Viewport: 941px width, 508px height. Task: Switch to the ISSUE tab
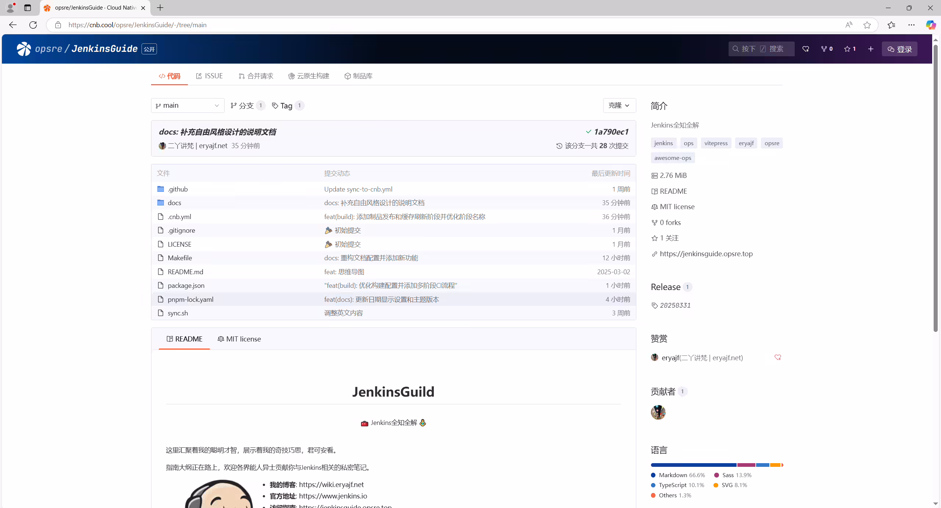tap(210, 76)
